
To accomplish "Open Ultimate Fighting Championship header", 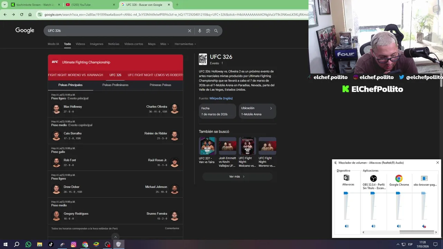I will pyautogui.click(x=115, y=62).
